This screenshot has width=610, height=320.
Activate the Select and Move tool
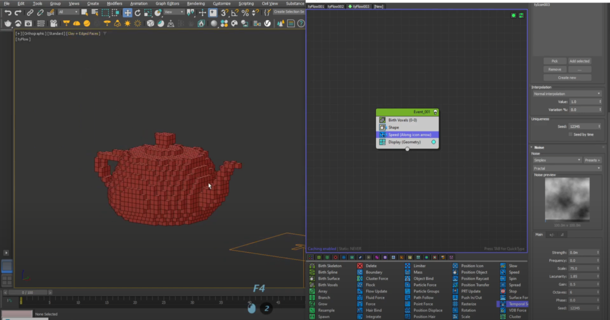[x=127, y=13]
